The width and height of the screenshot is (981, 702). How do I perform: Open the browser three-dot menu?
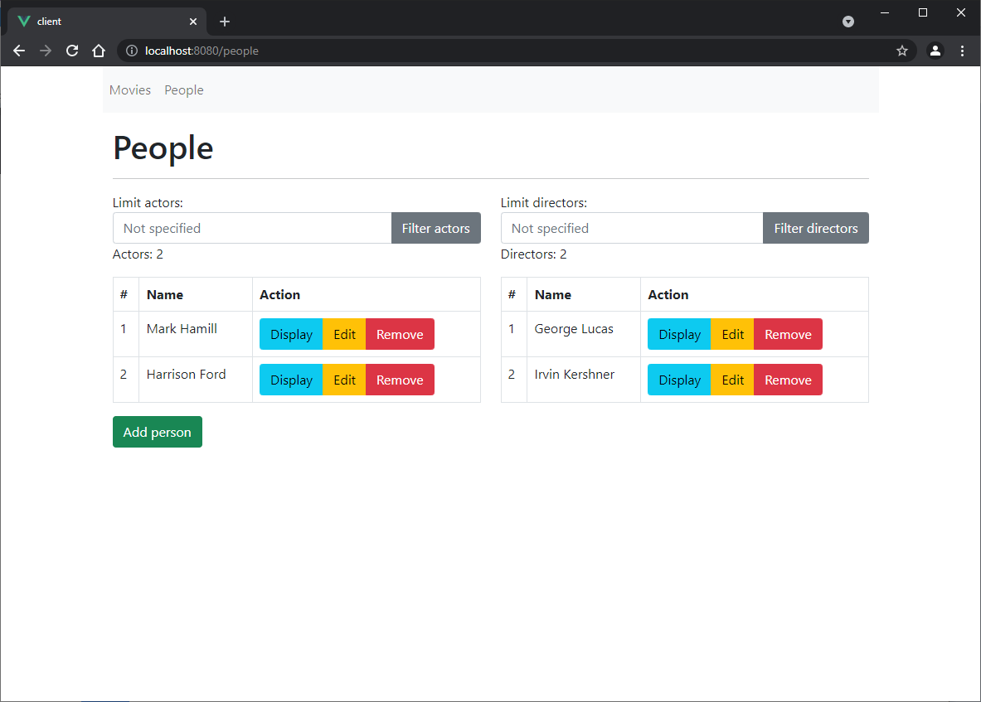point(962,51)
